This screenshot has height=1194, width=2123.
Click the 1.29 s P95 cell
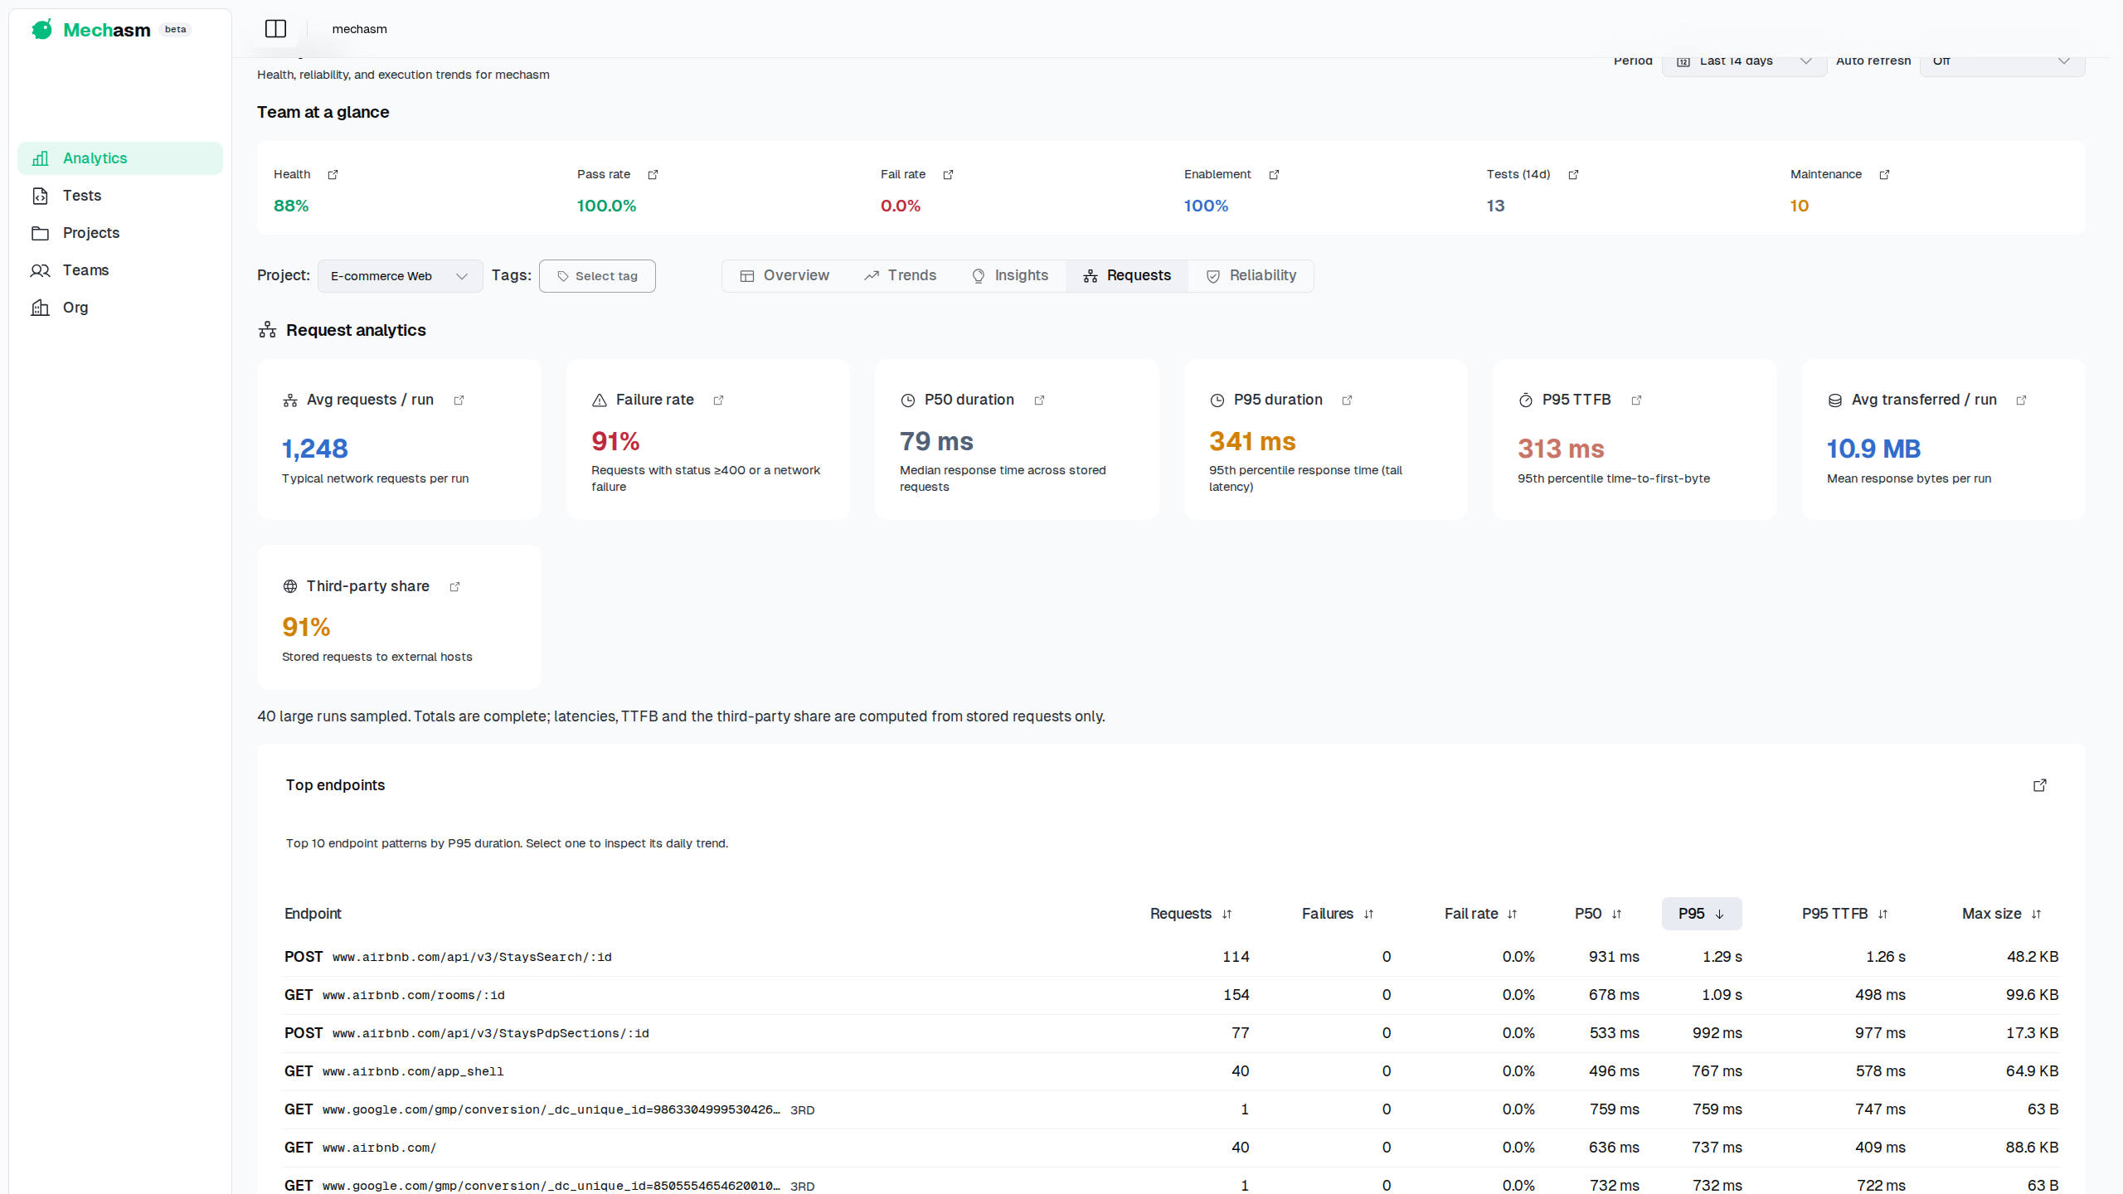pos(1722,957)
